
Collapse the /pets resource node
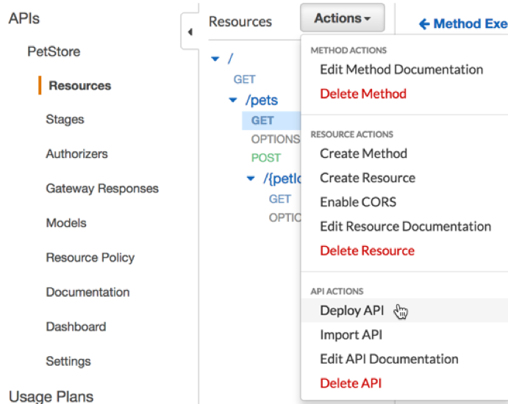click(x=233, y=100)
